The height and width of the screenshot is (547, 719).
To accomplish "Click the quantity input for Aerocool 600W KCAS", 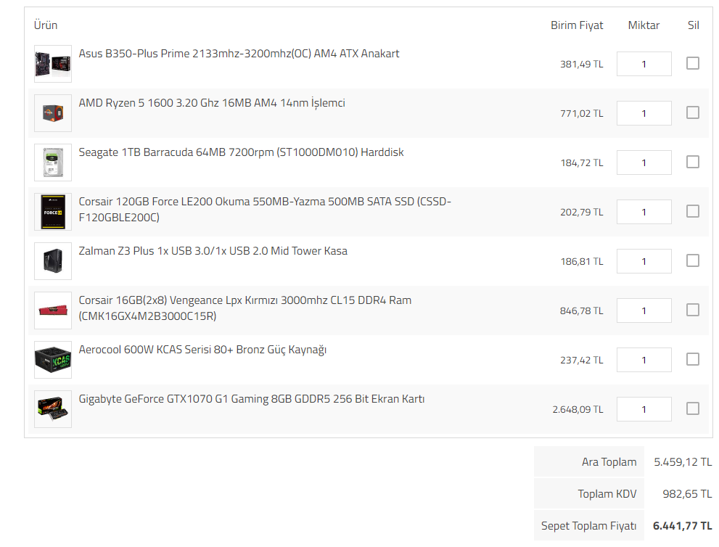I will click(644, 360).
